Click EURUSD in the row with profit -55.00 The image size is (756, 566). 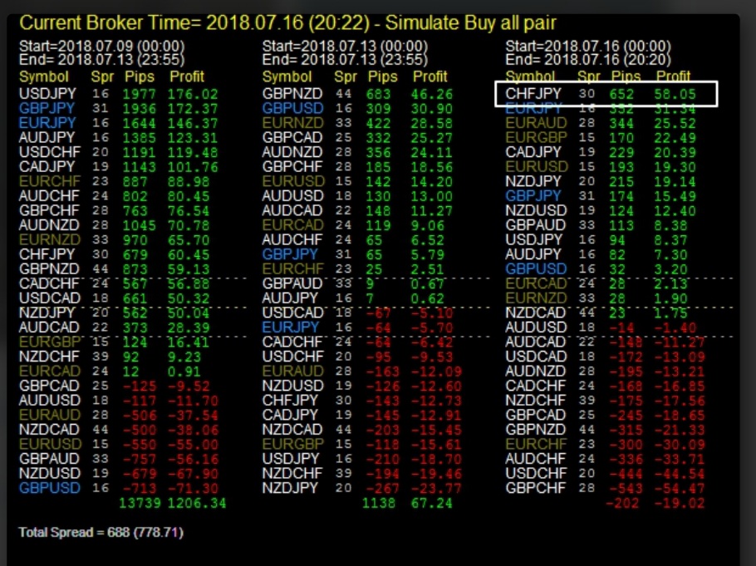[51, 445]
